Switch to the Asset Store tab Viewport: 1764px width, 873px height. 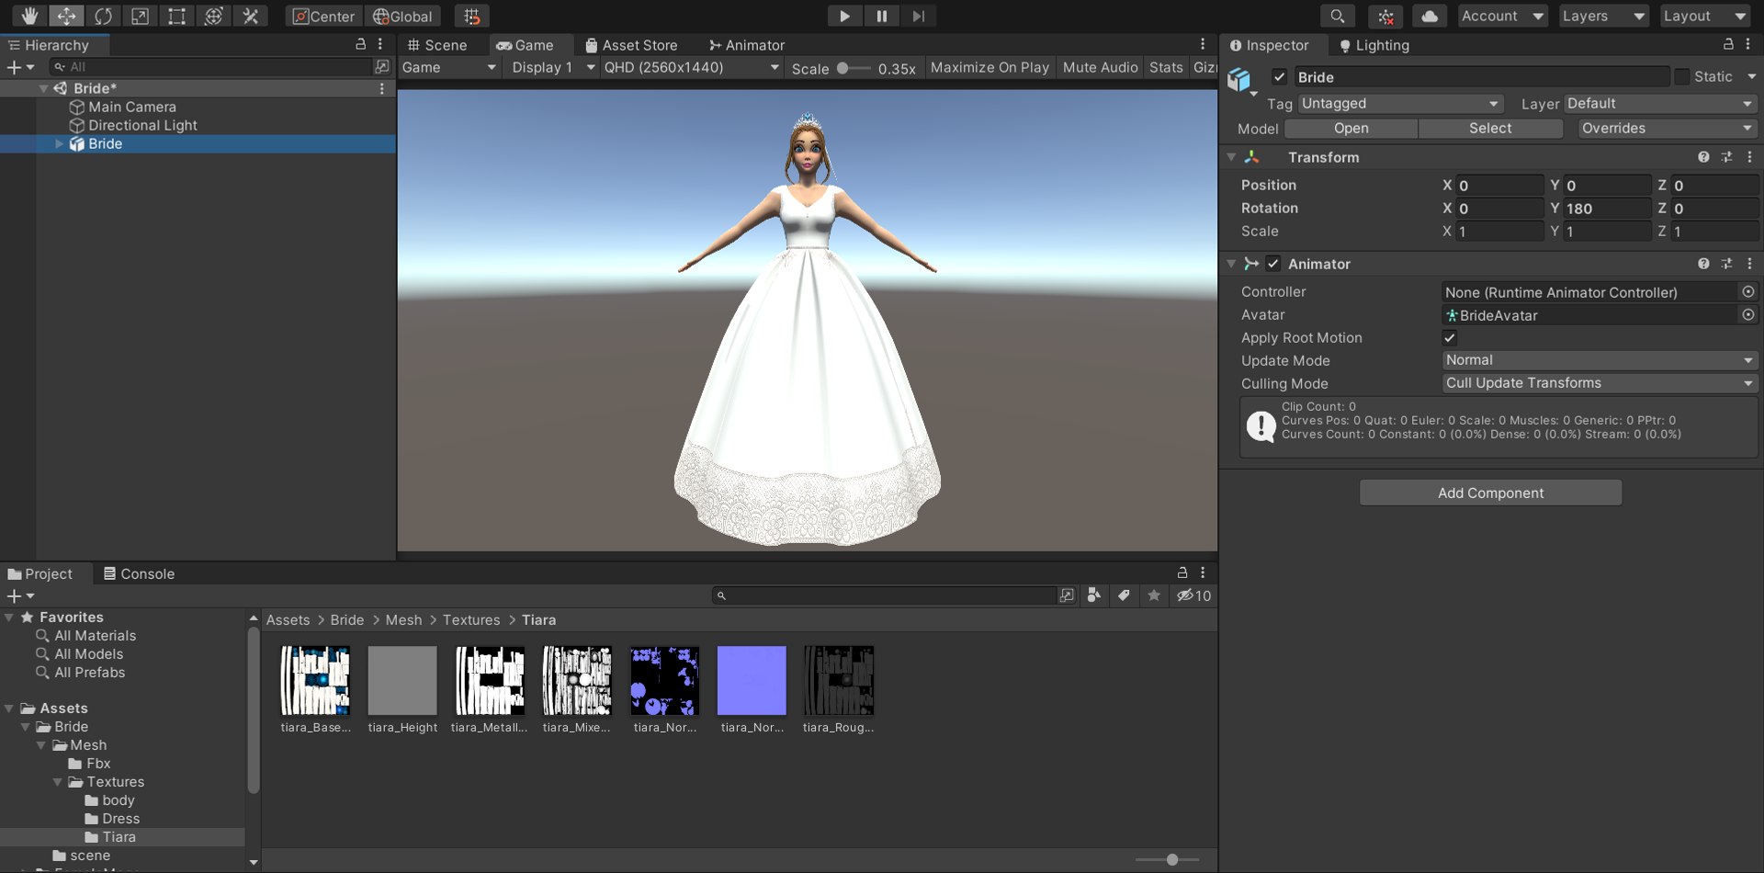[632, 45]
